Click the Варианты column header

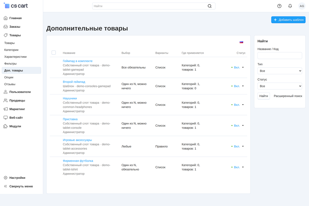pyautogui.click(x=162, y=53)
